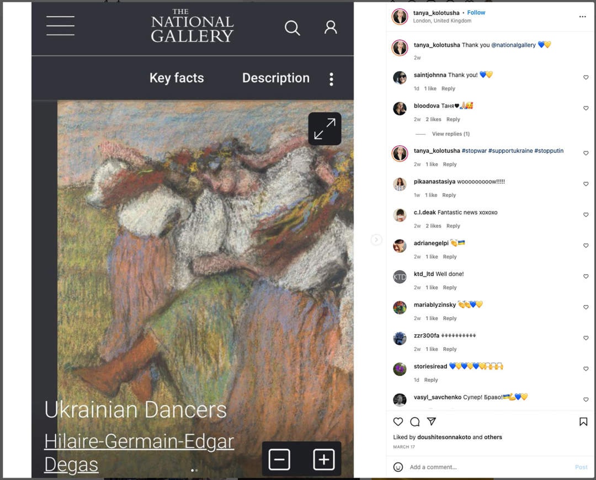Open the Hilaire-Germain-Edgar Degas artist link
This screenshot has width=596, height=480.
click(x=139, y=452)
